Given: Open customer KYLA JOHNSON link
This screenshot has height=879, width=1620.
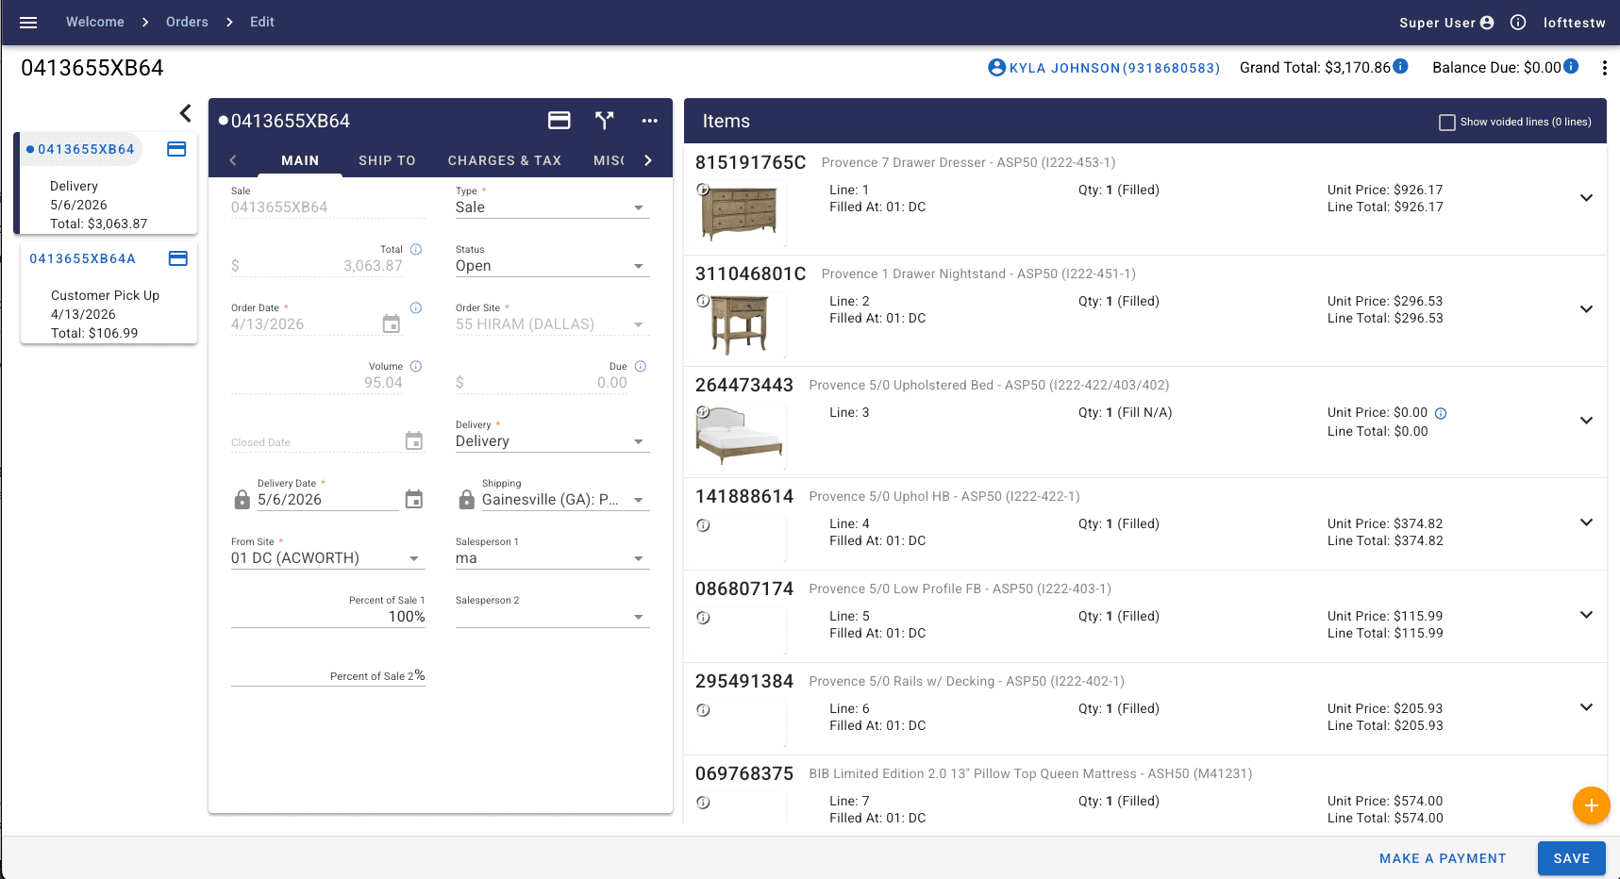Looking at the screenshot, I should [1104, 68].
